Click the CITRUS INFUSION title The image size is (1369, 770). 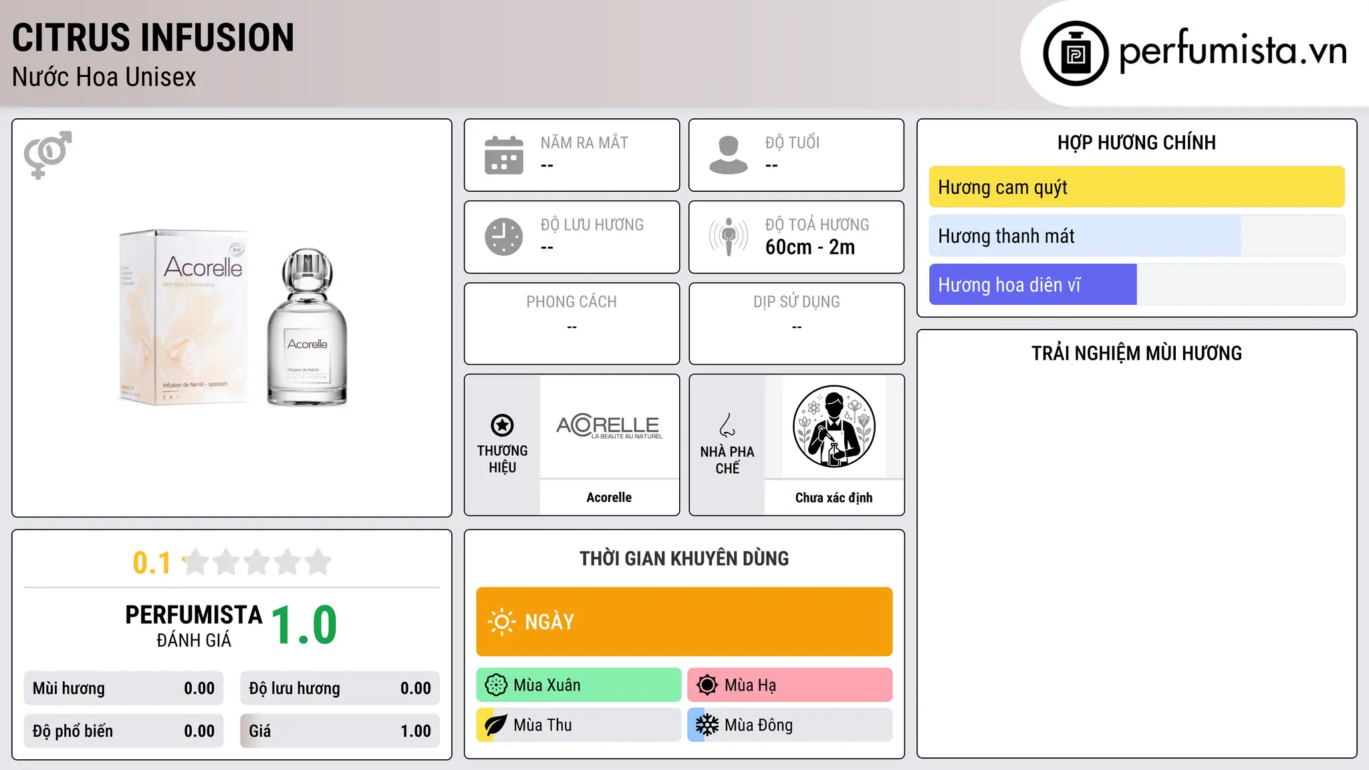[153, 37]
